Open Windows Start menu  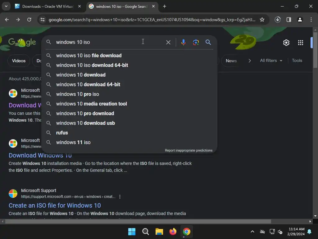tap(132, 232)
